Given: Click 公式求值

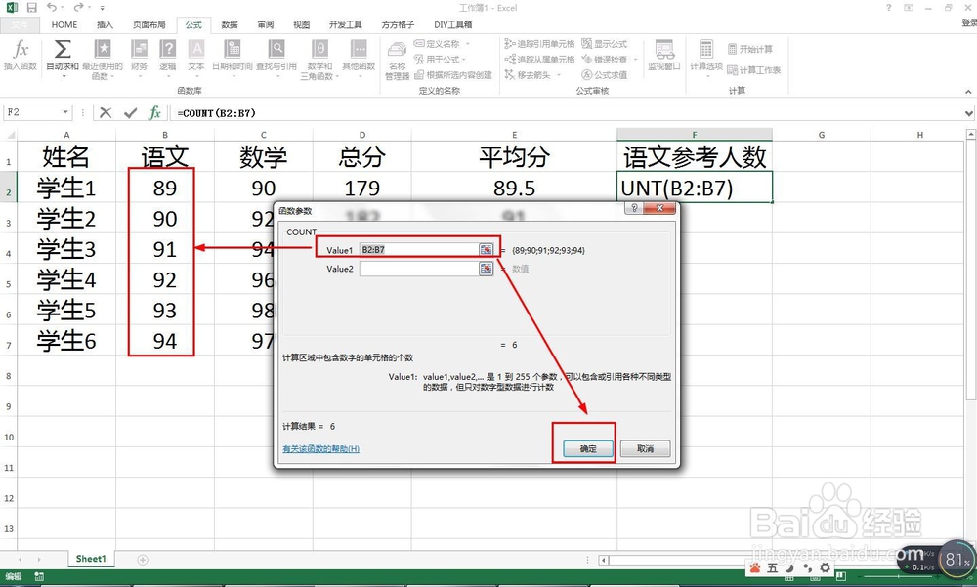Looking at the screenshot, I should pyautogui.click(x=605, y=75).
